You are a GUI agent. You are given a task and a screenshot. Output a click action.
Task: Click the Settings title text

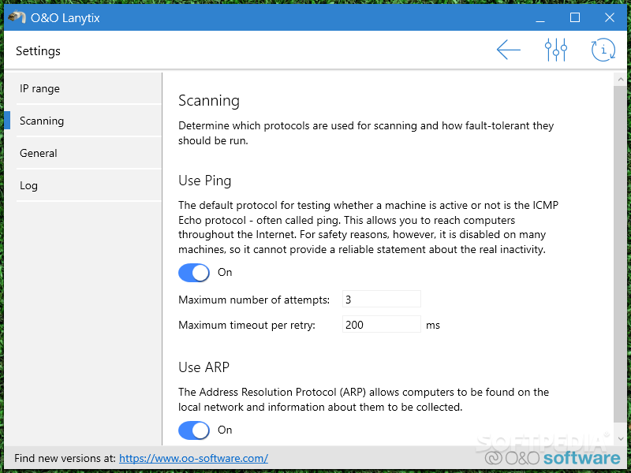[x=38, y=51]
